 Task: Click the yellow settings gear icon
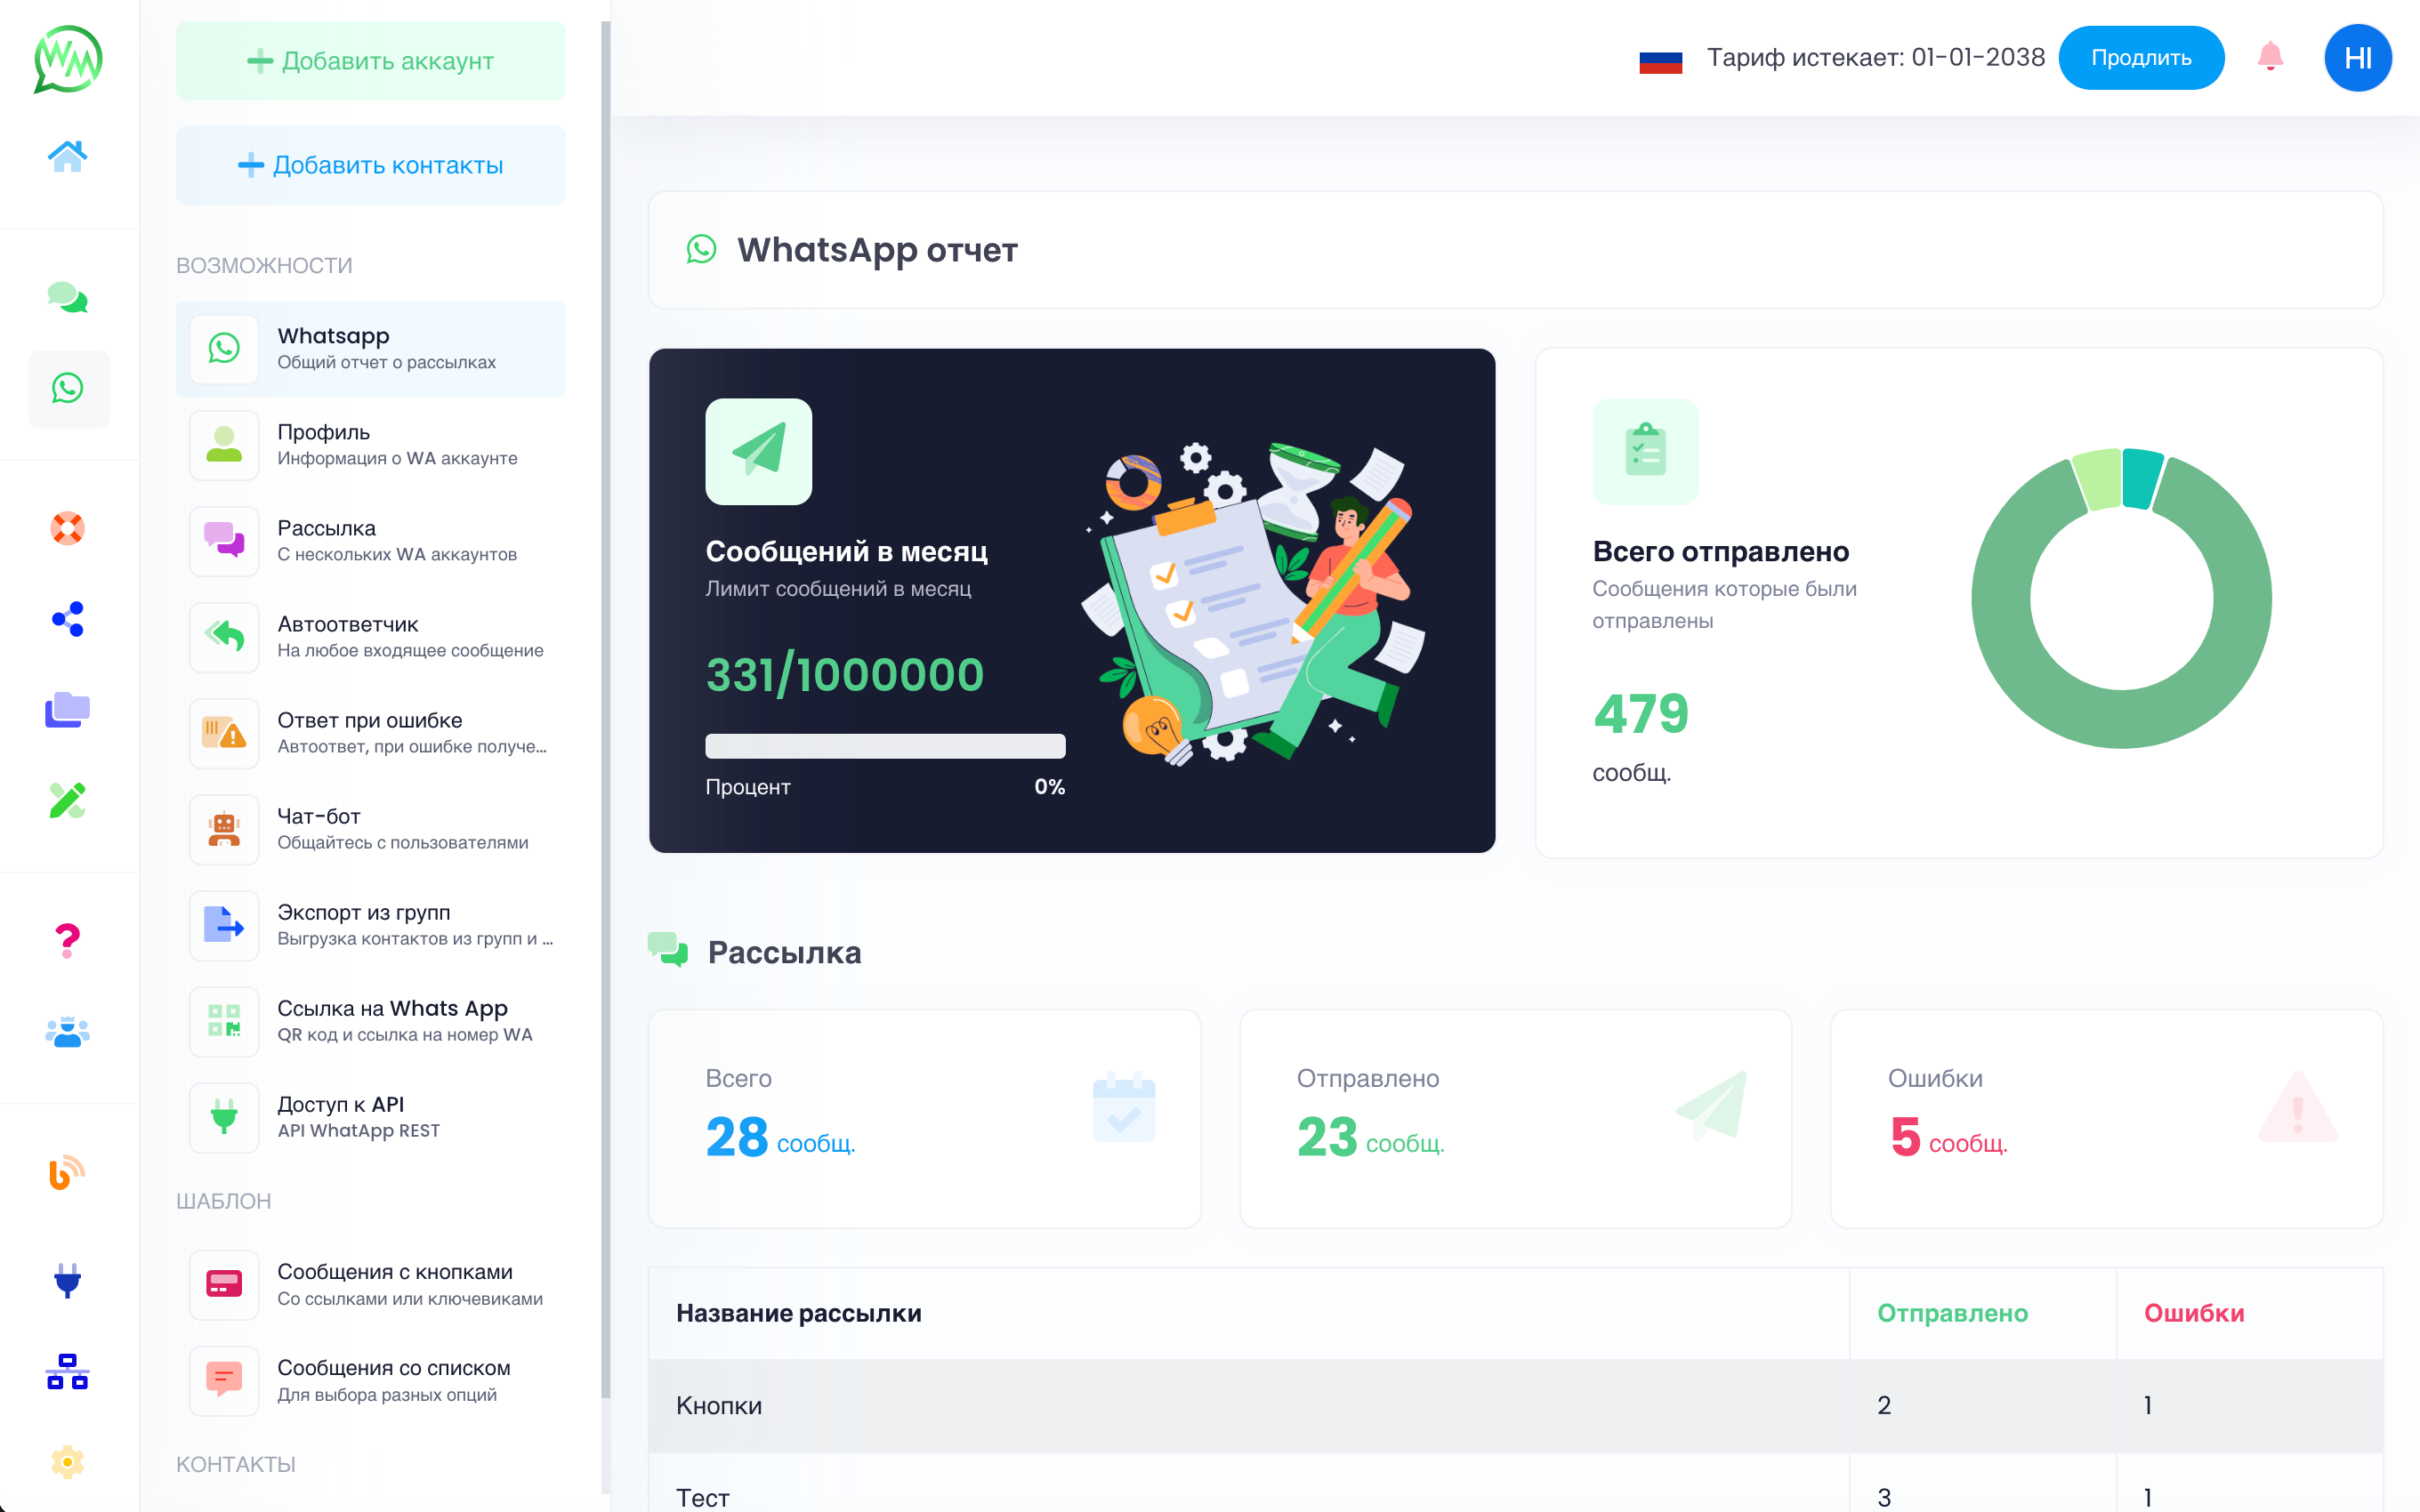coord(67,1462)
